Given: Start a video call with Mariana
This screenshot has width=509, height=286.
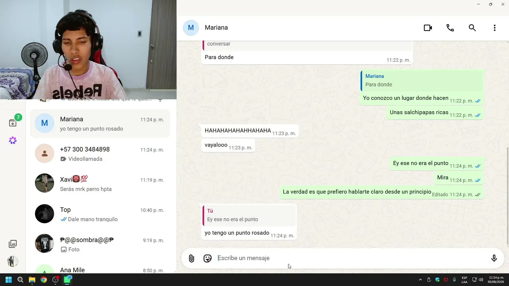Looking at the screenshot, I should coord(428,28).
